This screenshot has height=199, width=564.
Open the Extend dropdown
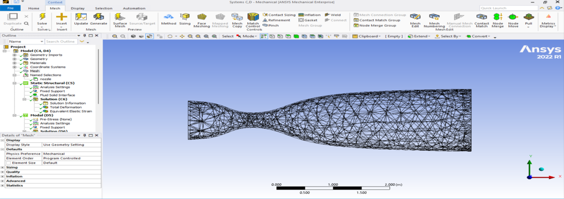click(419, 36)
